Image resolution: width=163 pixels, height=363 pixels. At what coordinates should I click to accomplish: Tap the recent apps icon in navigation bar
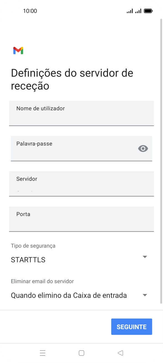pos(43,353)
